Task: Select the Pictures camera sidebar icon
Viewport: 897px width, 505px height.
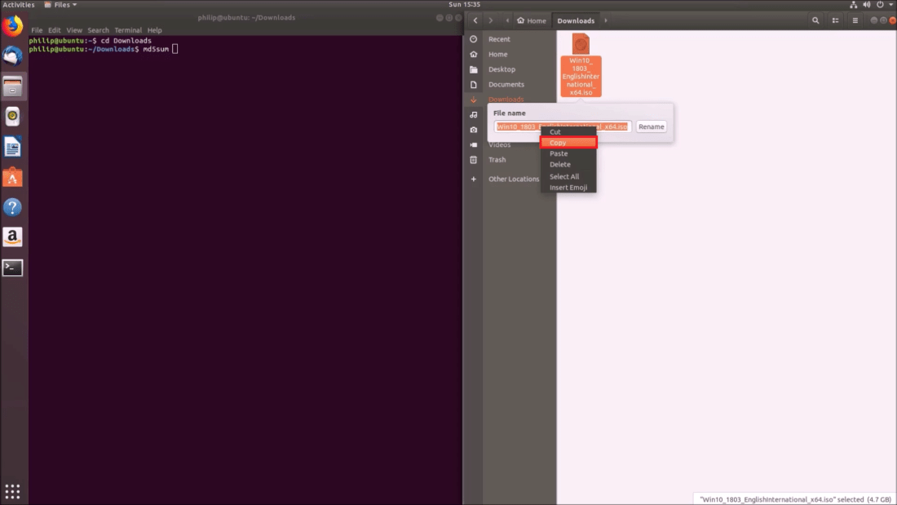Action: 474,130
